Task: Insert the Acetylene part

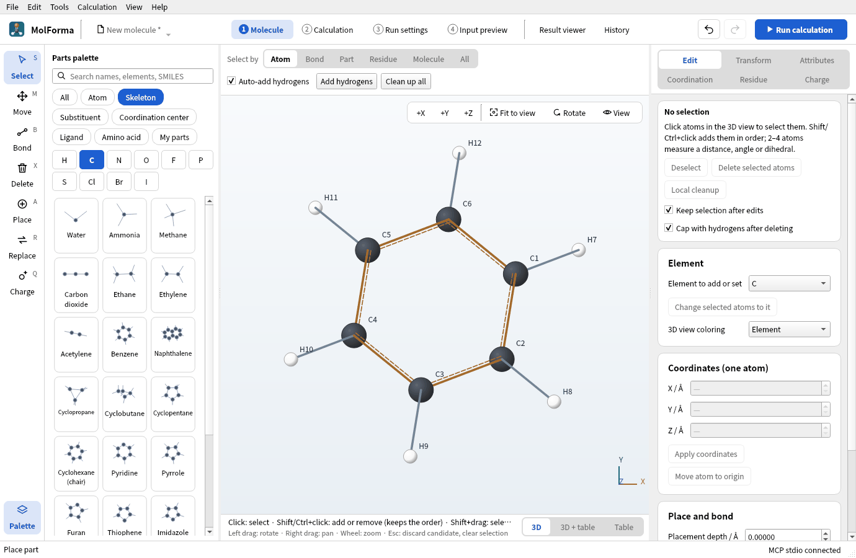Action: (x=76, y=345)
